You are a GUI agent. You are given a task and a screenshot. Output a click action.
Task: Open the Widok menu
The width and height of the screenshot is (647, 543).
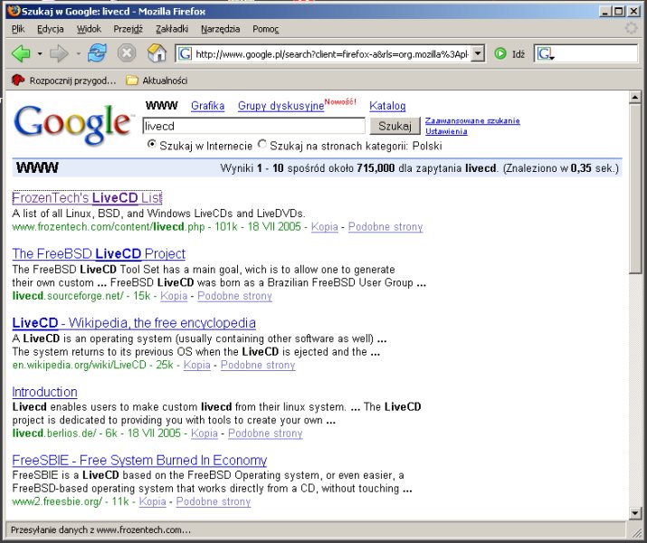coord(89,29)
